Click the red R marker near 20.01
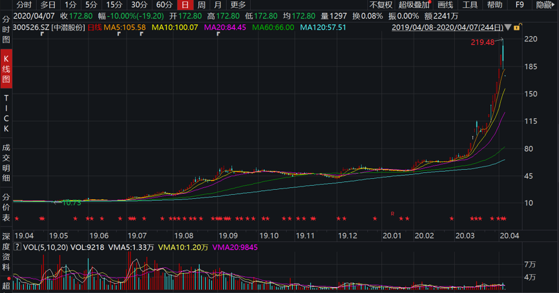Screen dimensions: 559x293 click(x=392, y=213)
